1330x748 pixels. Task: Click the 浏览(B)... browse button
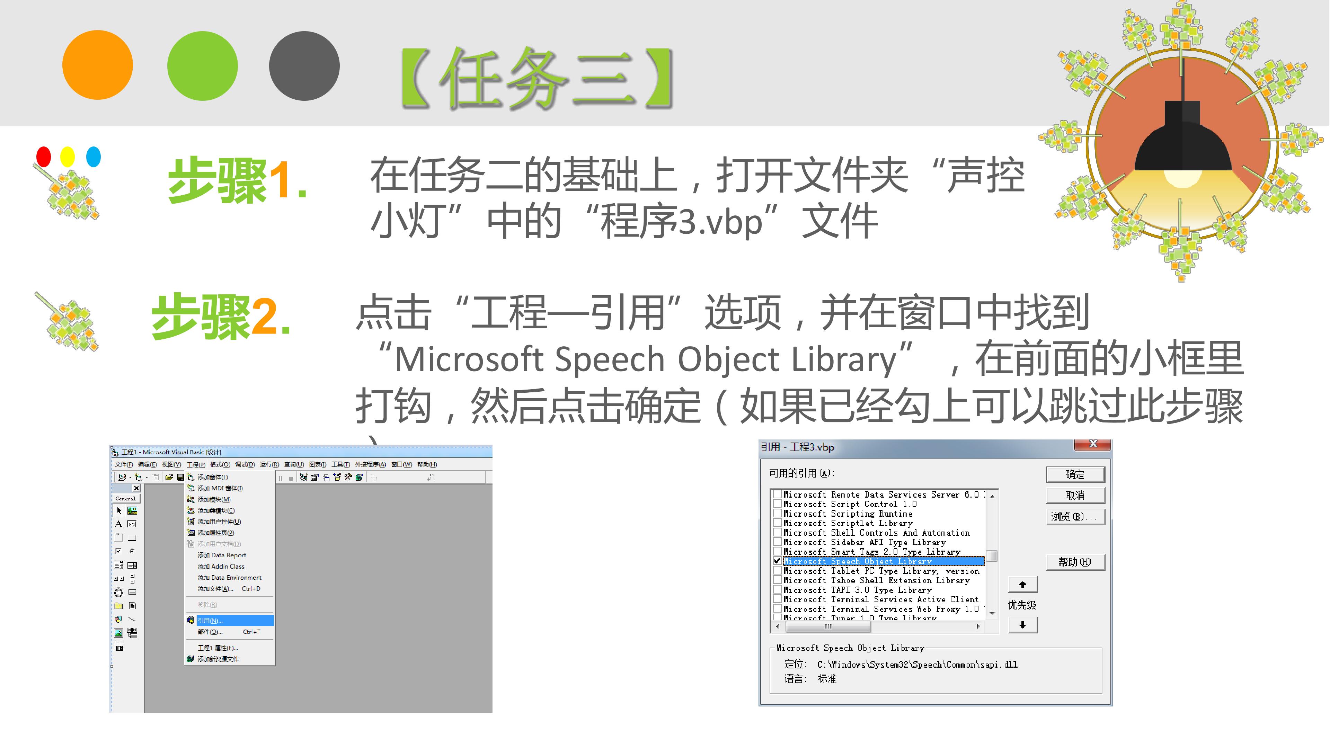(1075, 517)
